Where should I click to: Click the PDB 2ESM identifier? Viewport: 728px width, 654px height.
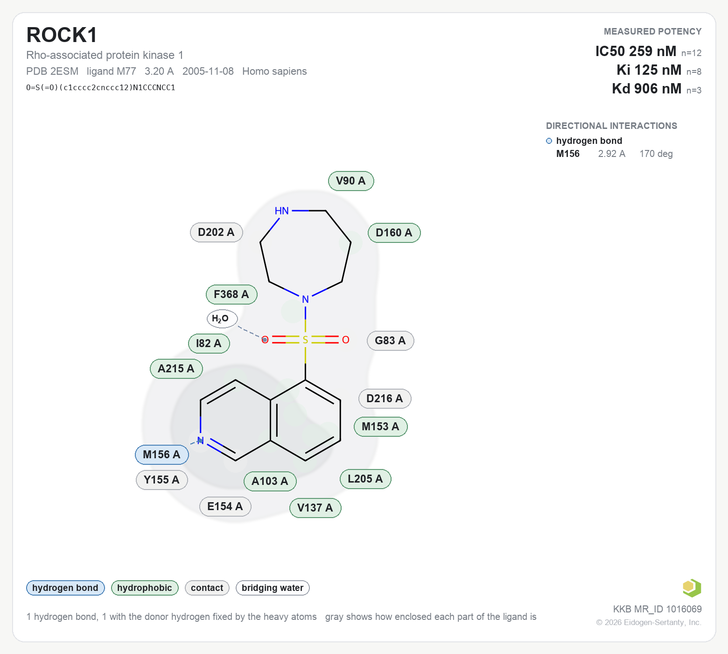click(x=52, y=71)
